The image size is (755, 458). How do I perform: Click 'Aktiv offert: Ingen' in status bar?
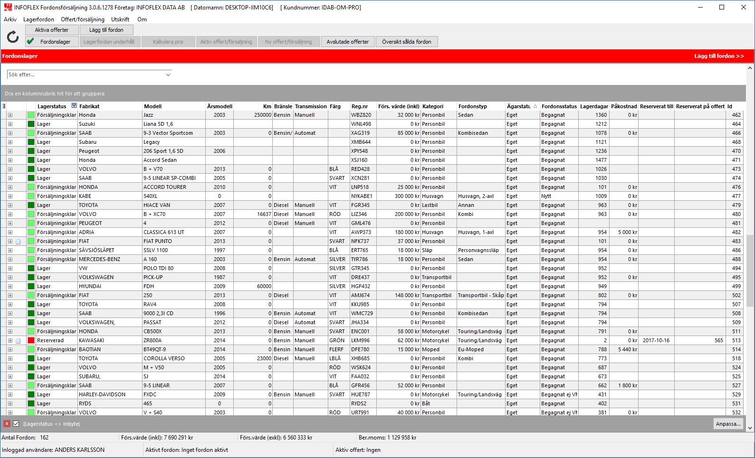(358, 450)
